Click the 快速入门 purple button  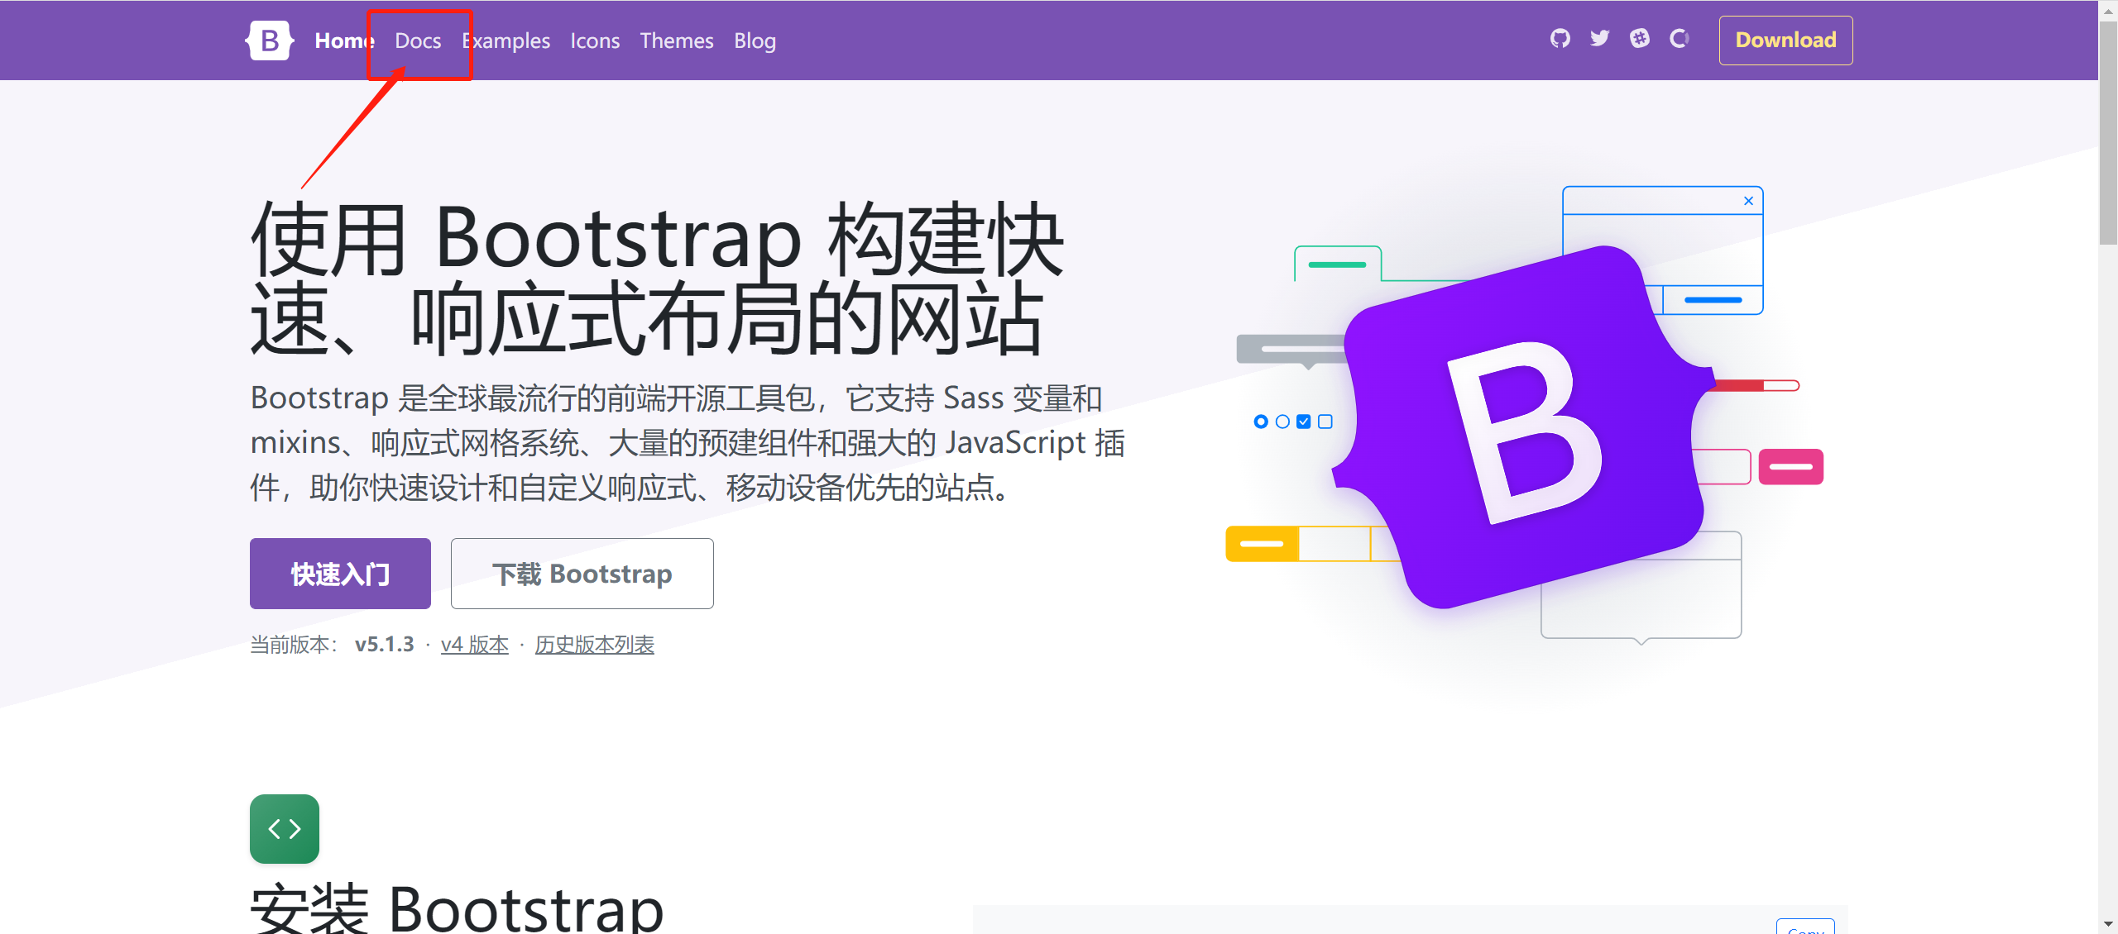click(x=340, y=574)
